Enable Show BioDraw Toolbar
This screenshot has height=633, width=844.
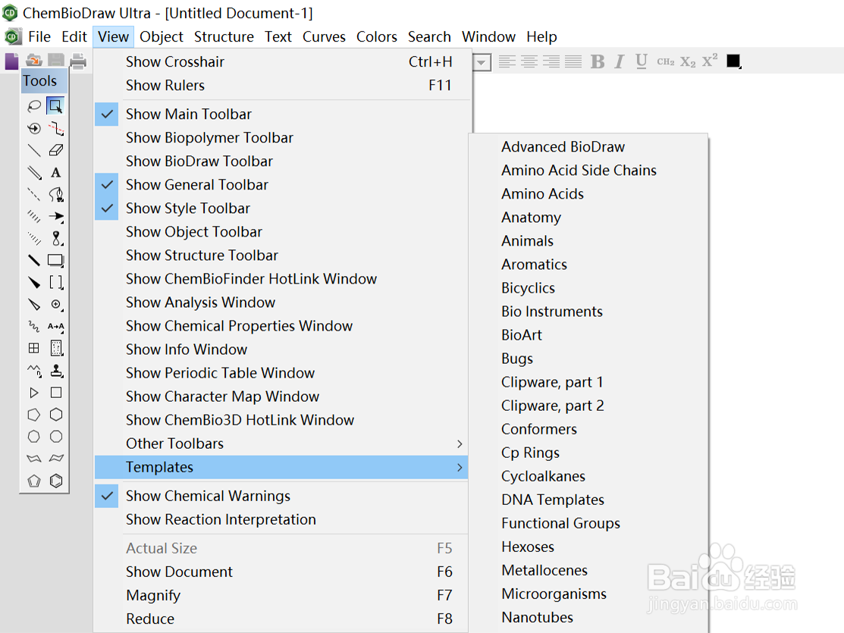[283, 161]
